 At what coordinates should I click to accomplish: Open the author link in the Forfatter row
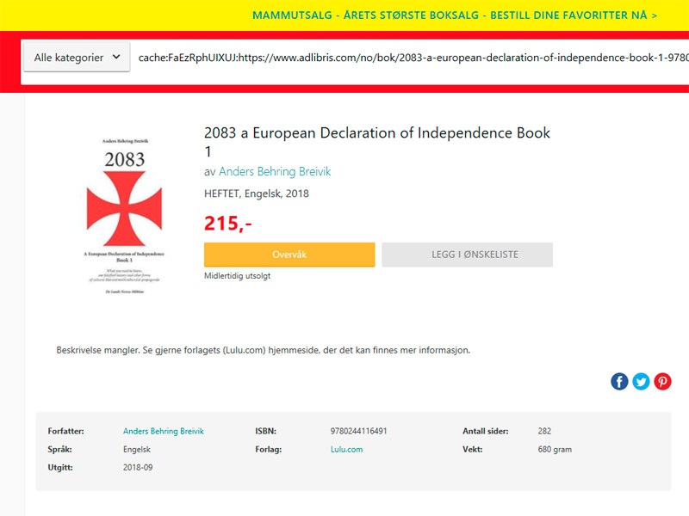[164, 431]
